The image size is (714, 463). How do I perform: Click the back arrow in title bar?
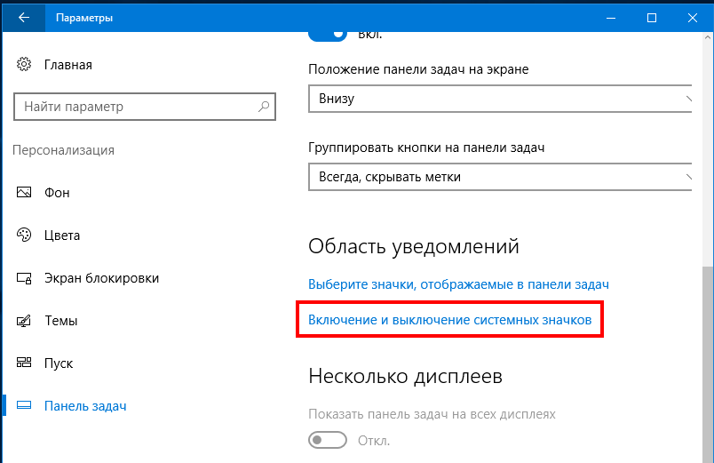coord(24,18)
